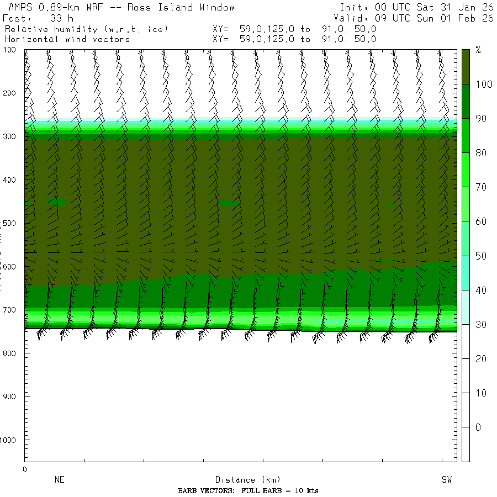497x497 pixels.
Task: Click the 'Init: 00 UTC Sat 31 Jan 26' text
Action: (x=416, y=7)
